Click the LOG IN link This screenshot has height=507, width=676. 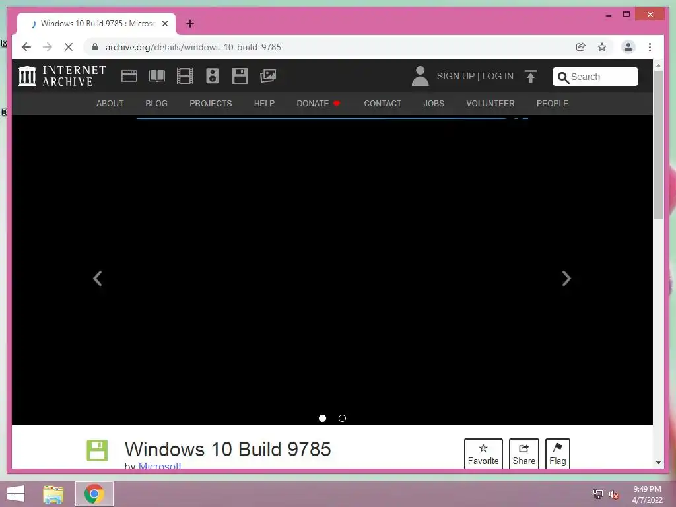(x=498, y=77)
